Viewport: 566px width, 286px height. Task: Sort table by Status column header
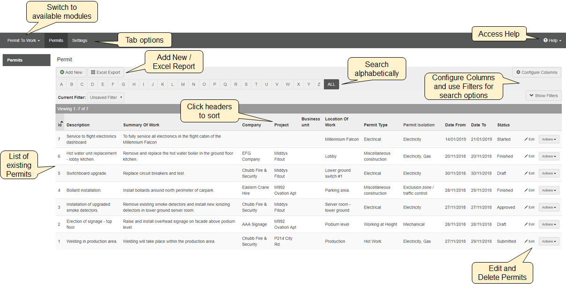pos(503,125)
